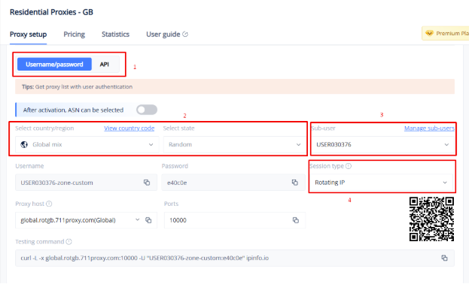Click the Proxy host info icon
This screenshot has width=472, height=284.
point(49,204)
